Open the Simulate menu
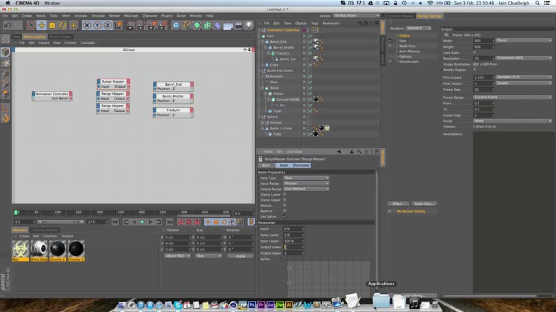 point(98,16)
